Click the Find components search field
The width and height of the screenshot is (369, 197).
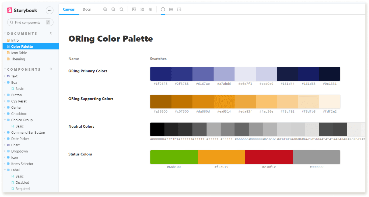(x=30, y=22)
